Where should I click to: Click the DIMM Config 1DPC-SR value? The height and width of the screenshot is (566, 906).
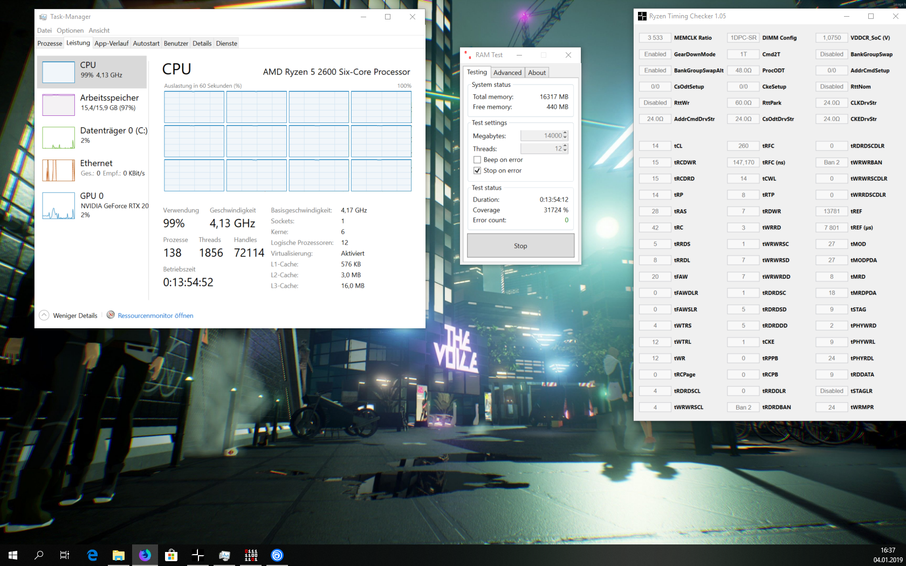point(743,38)
